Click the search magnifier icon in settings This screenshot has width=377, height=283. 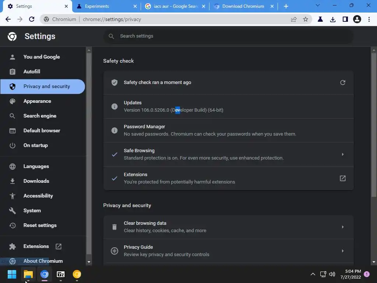(x=111, y=36)
